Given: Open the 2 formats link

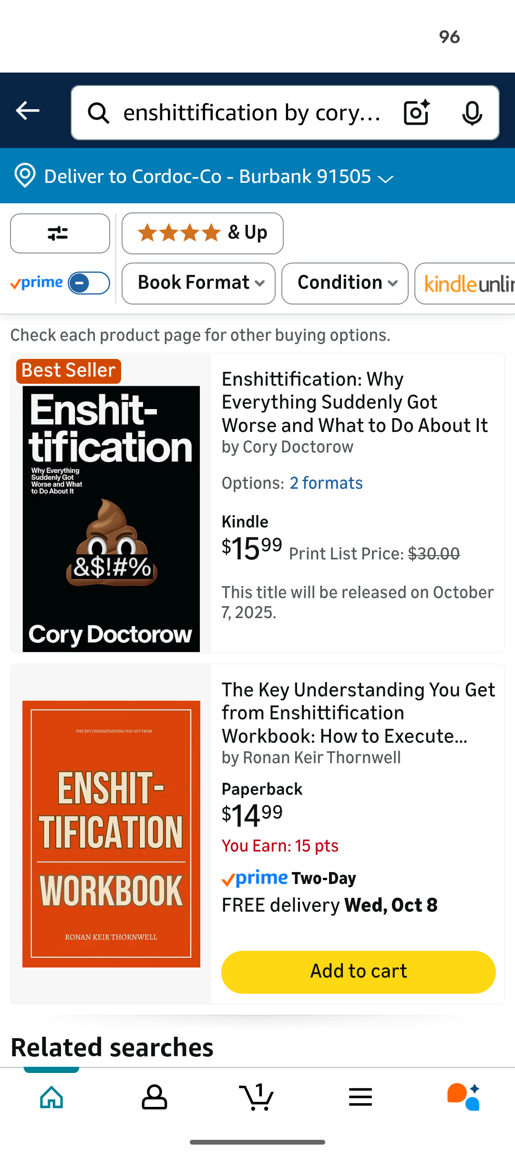Looking at the screenshot, I should pyautogui.click(x=326, y=483).
